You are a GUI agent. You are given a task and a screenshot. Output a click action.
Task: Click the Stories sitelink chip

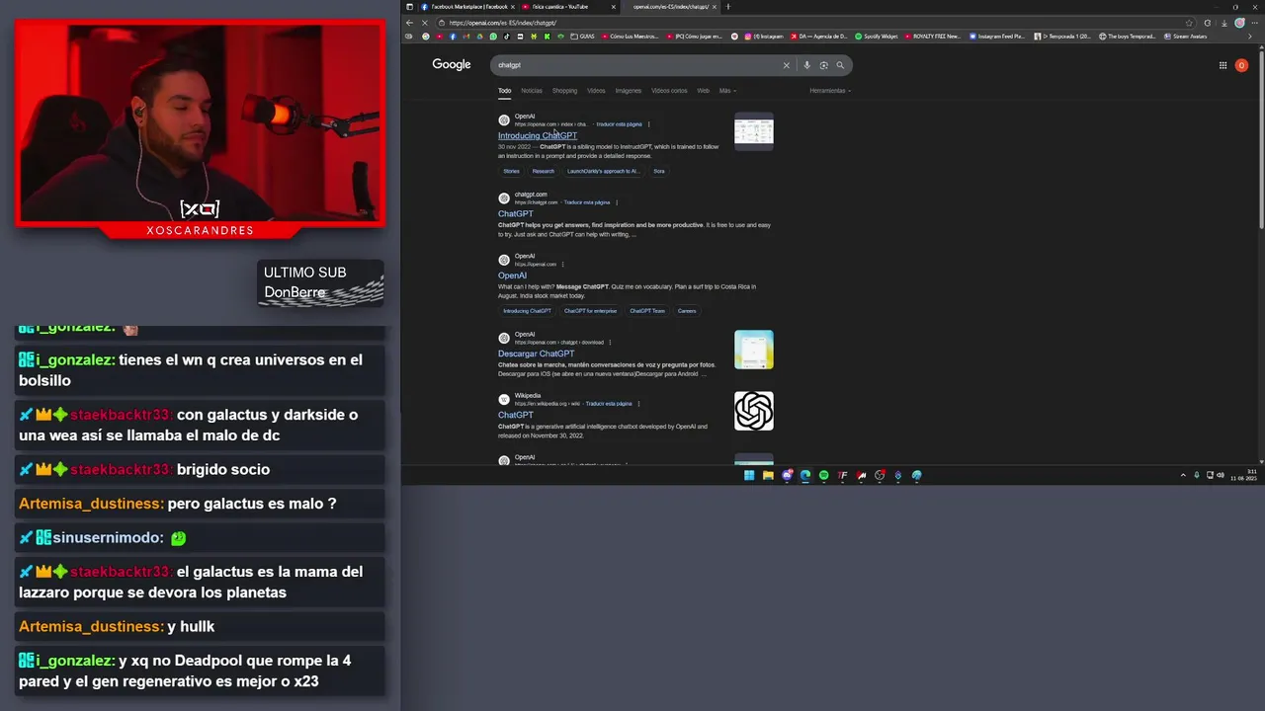(511, 171)
